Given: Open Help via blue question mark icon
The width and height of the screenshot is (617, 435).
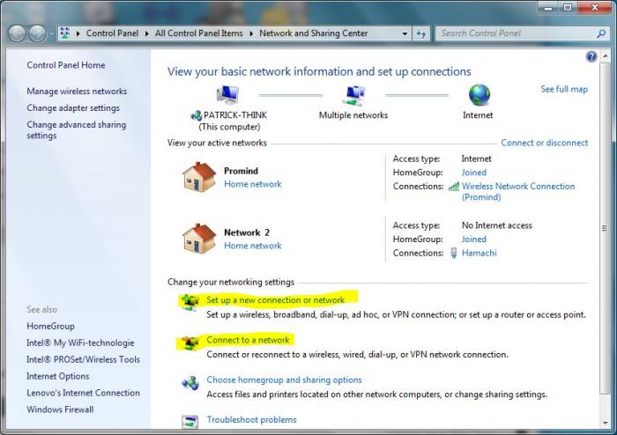Looking at the screenshot, I should click(591, 56).
